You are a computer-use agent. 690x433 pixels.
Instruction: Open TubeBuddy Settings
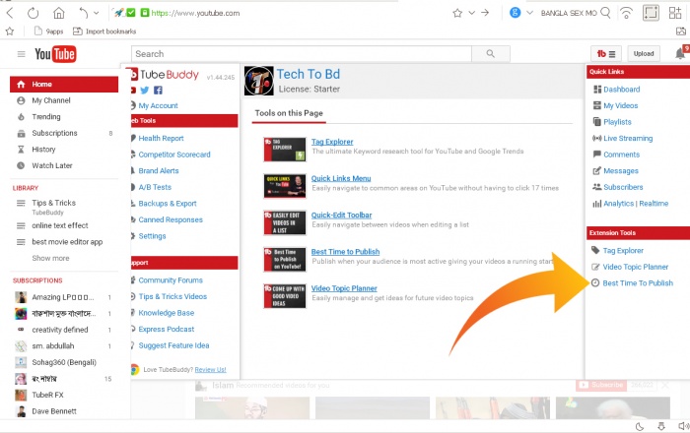(x=152, y=236)
